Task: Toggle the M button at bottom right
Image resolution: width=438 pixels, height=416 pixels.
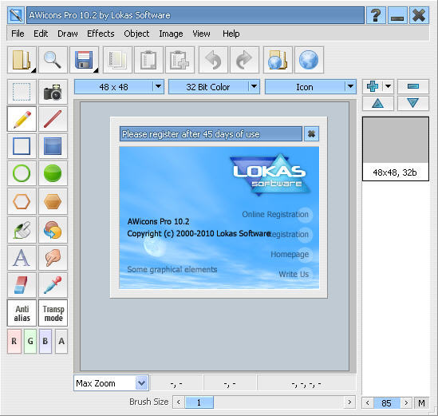Action: tap(421, 403)
